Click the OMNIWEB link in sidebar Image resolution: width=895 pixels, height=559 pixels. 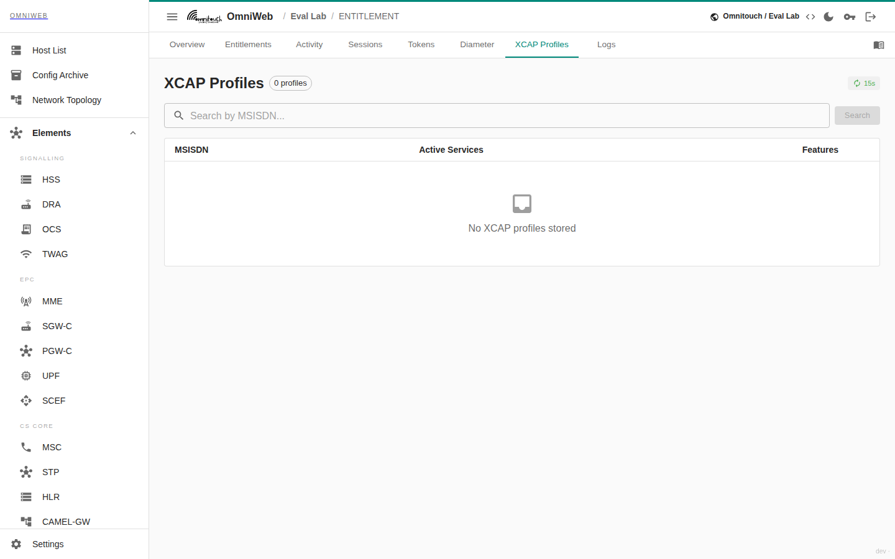pos(29,16)
